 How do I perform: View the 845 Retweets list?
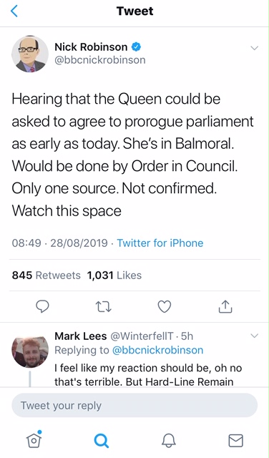point(47,275)
